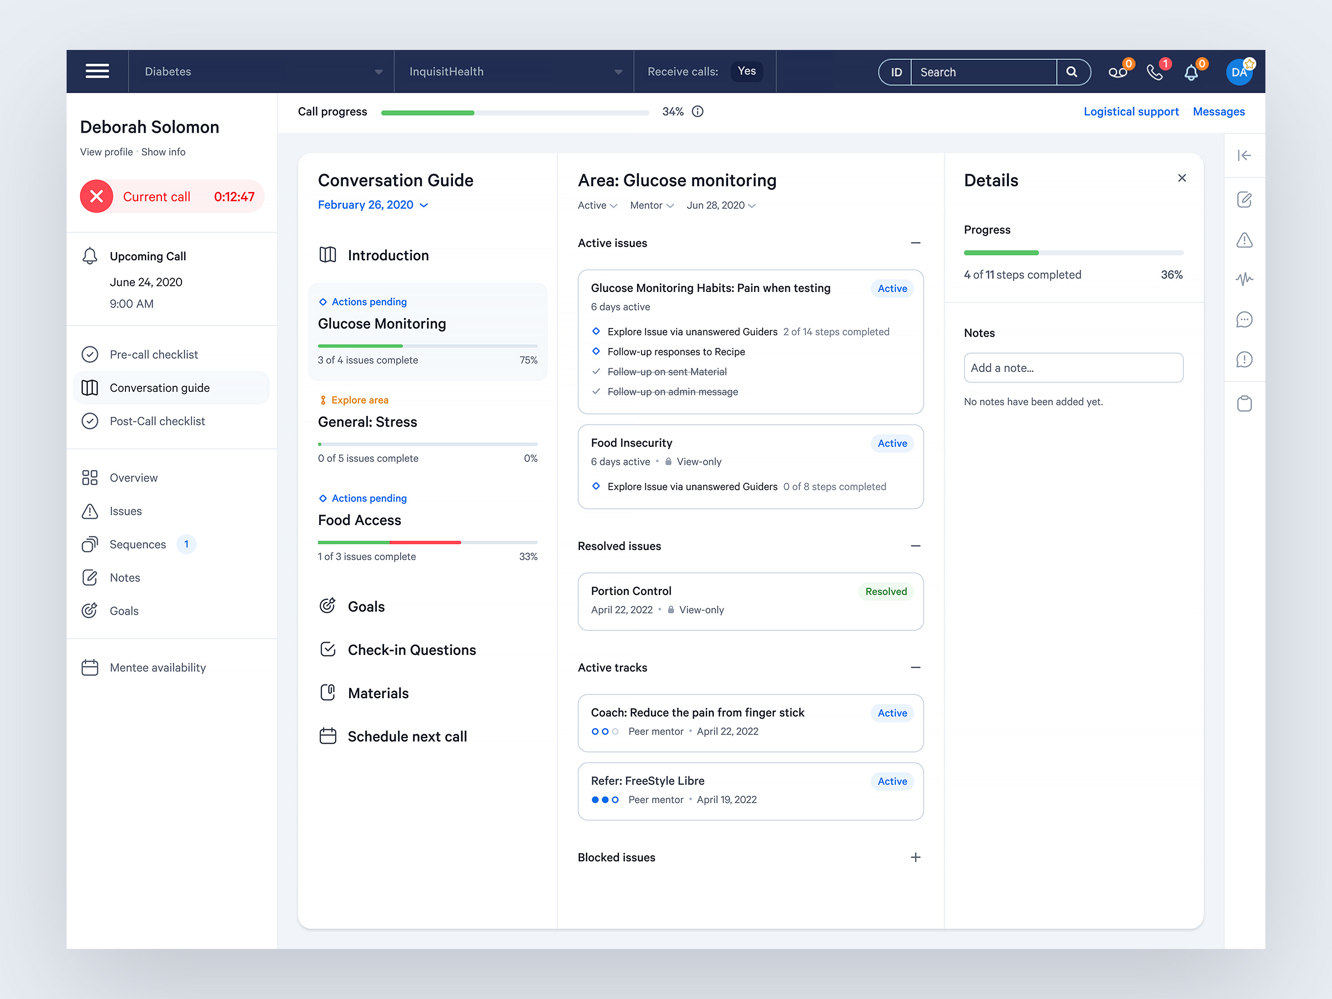
Task: Open the Messages link
Action: pyautogui.click(x=1218, y=112)
